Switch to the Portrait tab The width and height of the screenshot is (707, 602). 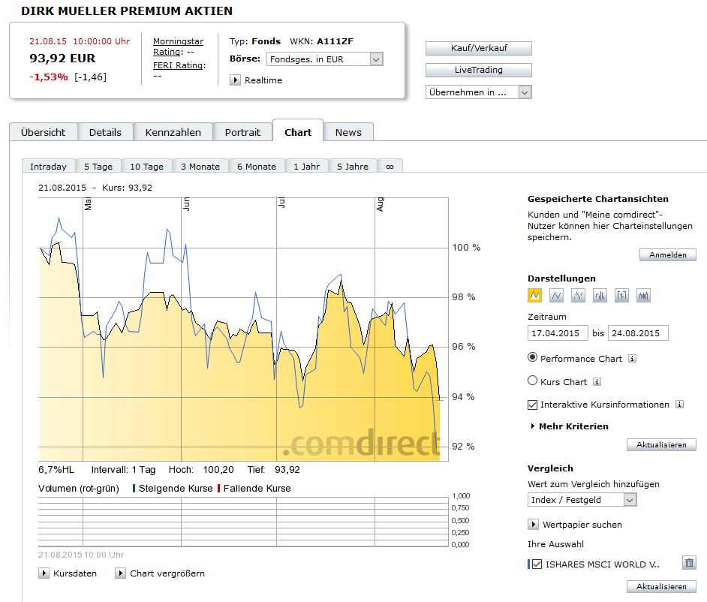click(242, 132)
